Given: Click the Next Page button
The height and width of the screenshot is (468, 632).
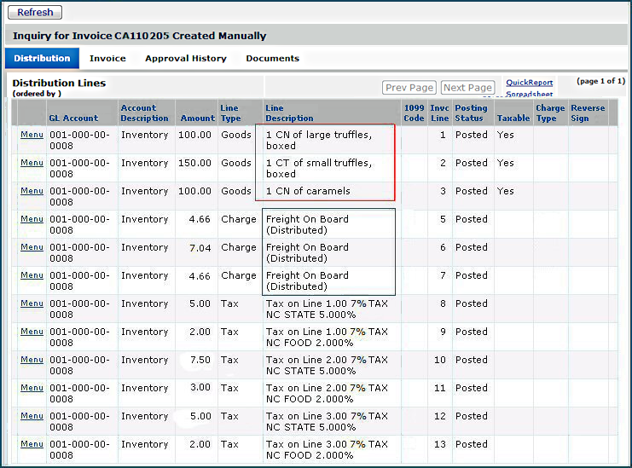Looking at the screenshot, I should (x=467, y=88).
